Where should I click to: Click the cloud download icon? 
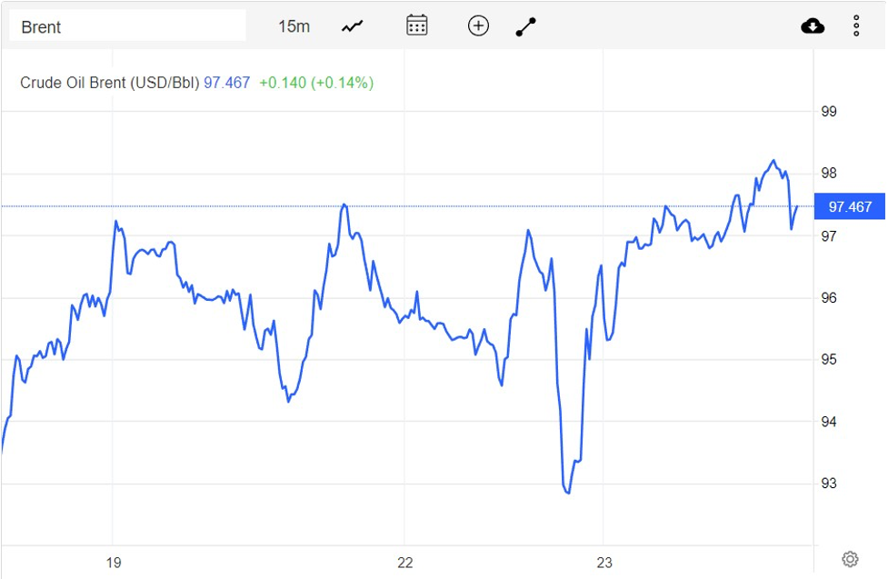click(x=813, y=25)
